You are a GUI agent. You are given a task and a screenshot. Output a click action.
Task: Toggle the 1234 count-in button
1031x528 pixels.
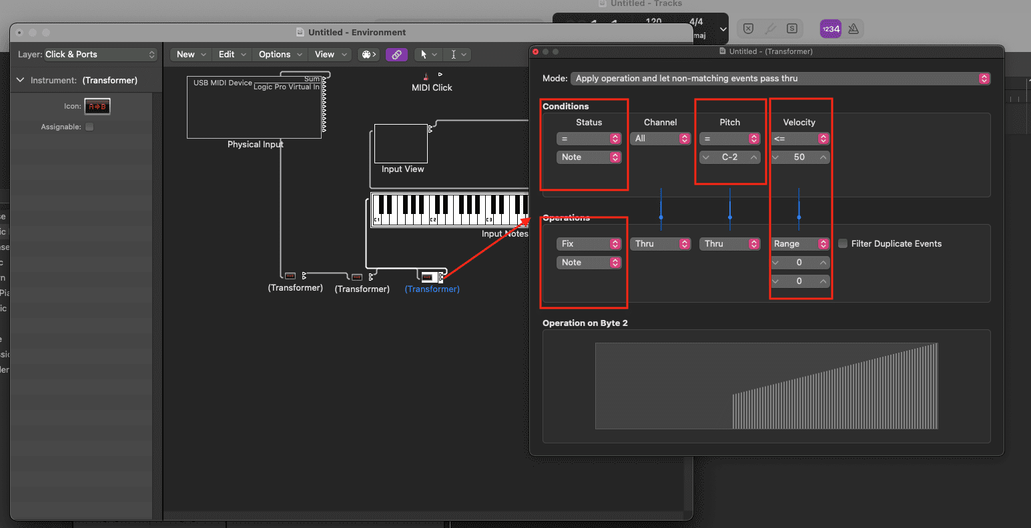[831, 29]
